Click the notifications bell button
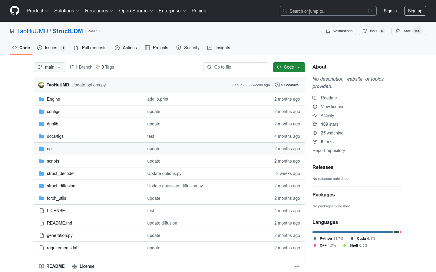This screenshot has height=272, width=436. click(x=339, y=31)
